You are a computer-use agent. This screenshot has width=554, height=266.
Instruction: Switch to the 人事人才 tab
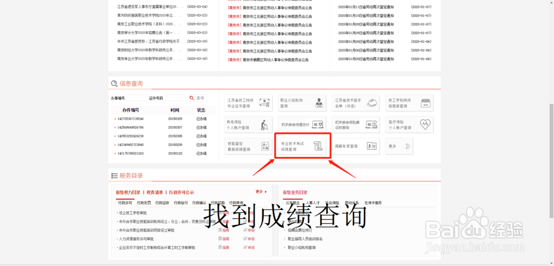click(x=312, y=203)
